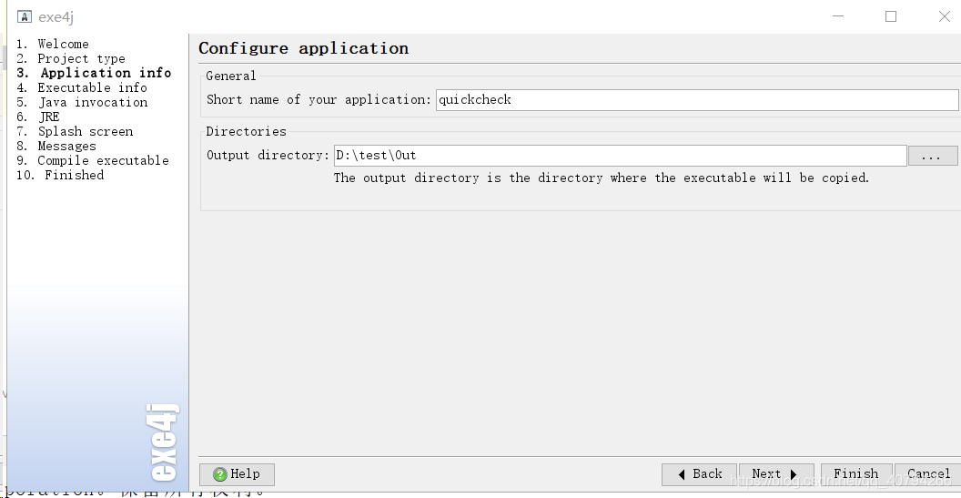
Task: Jump to step 8 Messages
Action: point(56,147)
